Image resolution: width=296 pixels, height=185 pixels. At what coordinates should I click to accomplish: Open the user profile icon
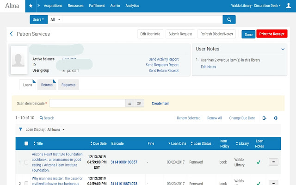(288, 6)
